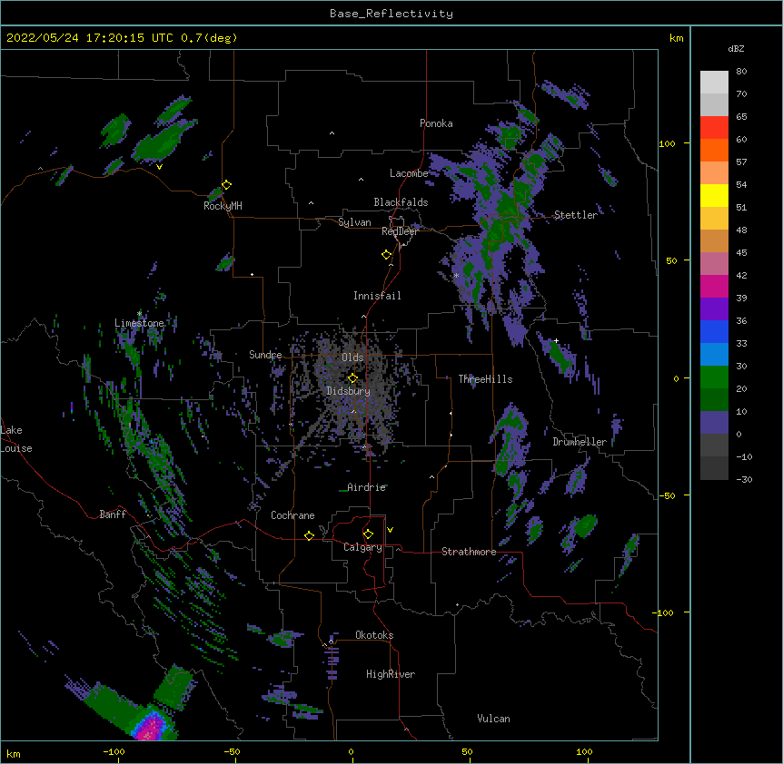The width and height of the screenshot is (783, 764).
Task: Choose the orange swatch between 57 and 60
Action: [x=714, y=150]
